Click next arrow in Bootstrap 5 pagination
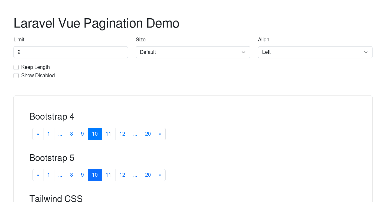This screenshot has width=386, height=202. click(x=160, y=175)
